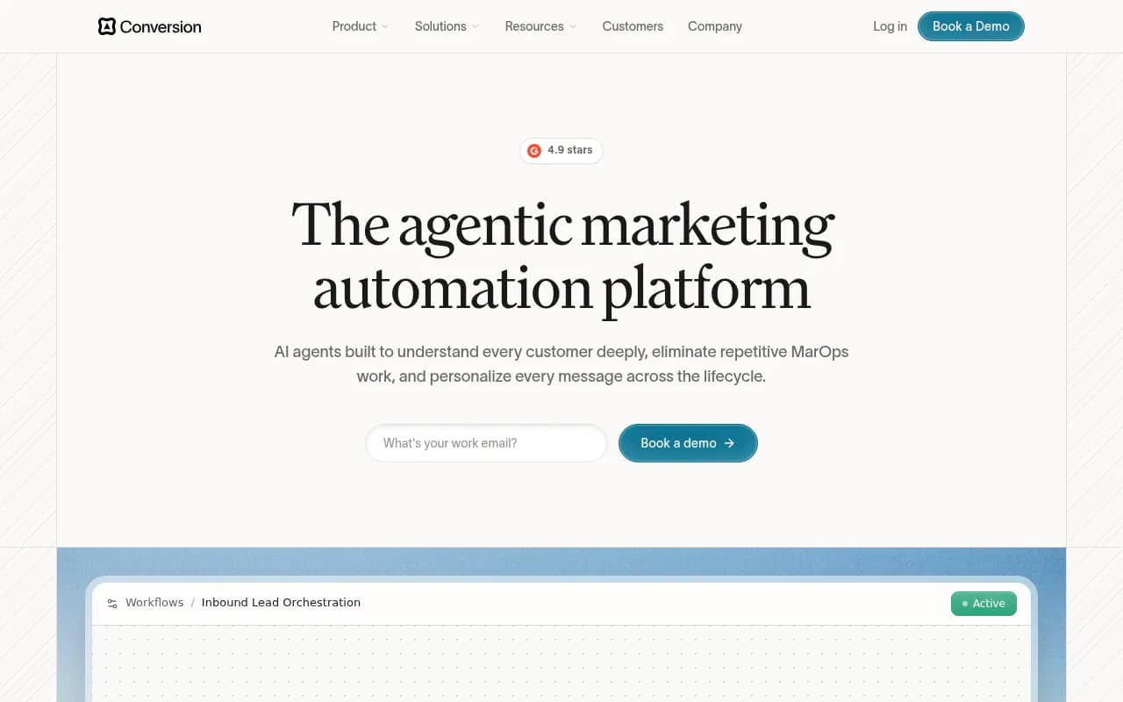
Task: Open the Company page
Action: coord(715,26)
